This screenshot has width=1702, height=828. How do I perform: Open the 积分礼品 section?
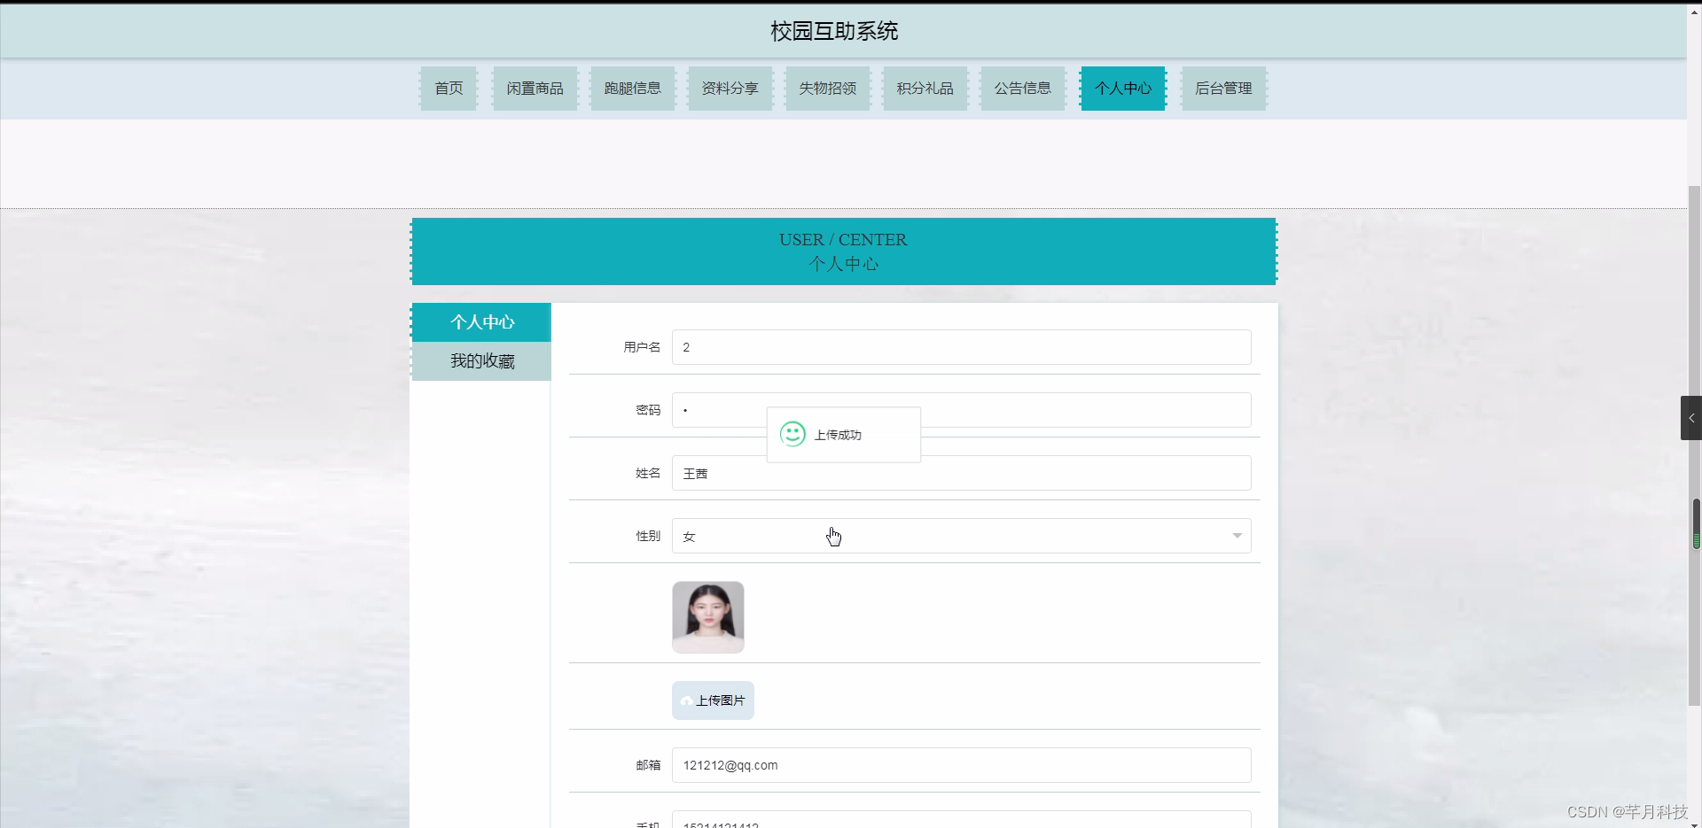(x=925, y=88)
